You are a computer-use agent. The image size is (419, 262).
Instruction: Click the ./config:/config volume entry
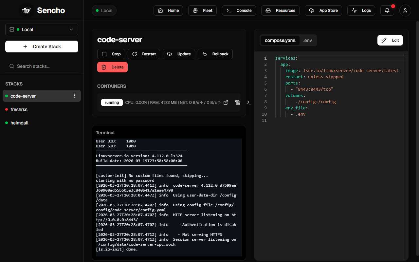[316, 102]
